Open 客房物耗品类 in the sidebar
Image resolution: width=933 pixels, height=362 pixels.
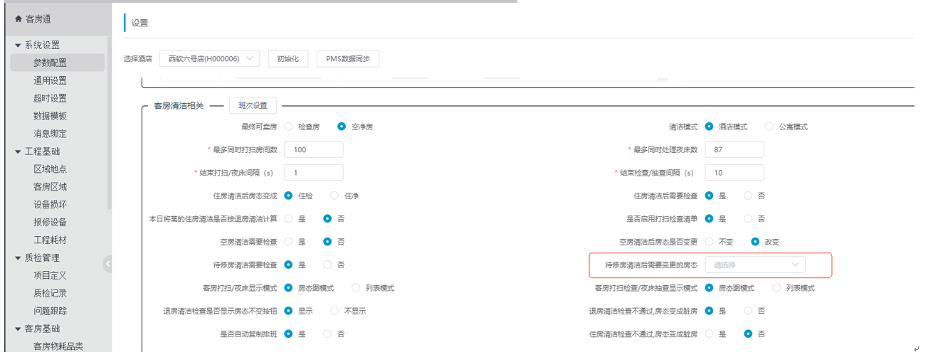coord(58,346)
